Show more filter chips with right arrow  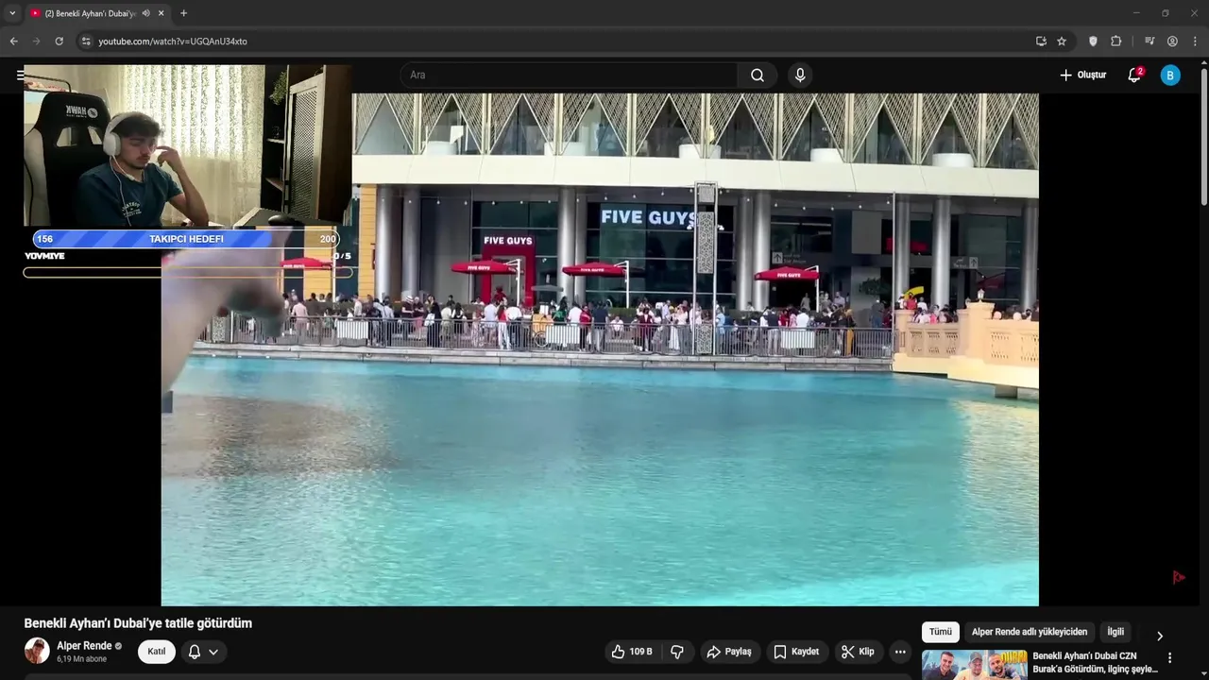click(x=1160, y=636)
